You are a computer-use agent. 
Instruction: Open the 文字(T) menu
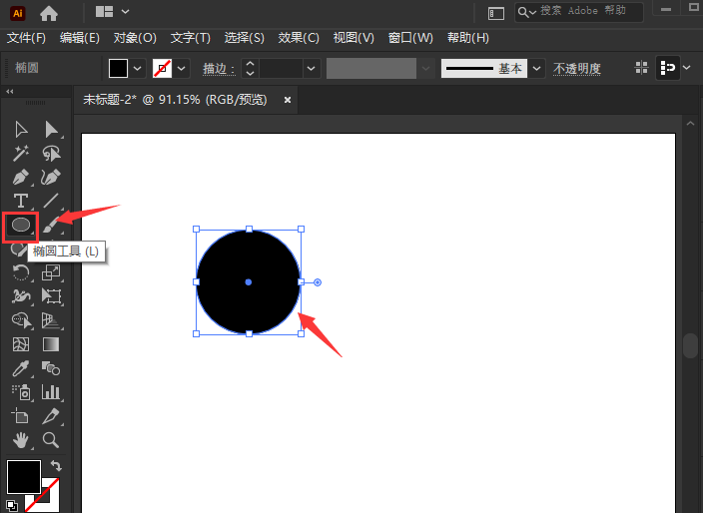pos(190,38)
